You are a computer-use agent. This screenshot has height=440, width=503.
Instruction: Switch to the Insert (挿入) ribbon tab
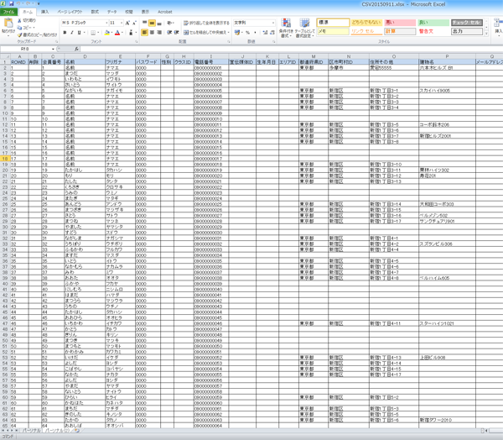[45, 12]
